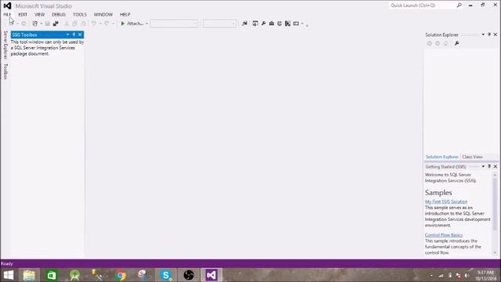The image size is (501, 282).
Task: Open Google Chrome from the taskbar
Action: [121, 275]
